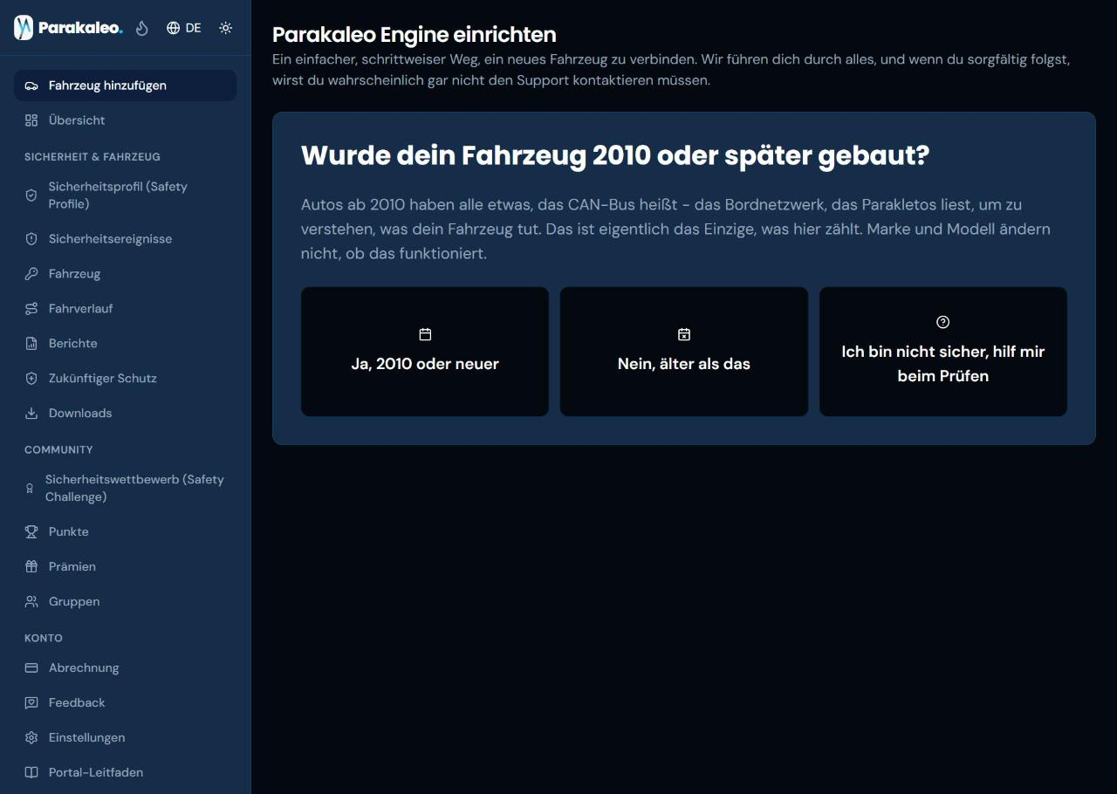Screen dimensions: 1117x794
Task: Open the Übersicht menu item
Action: (x=125, y=120)
